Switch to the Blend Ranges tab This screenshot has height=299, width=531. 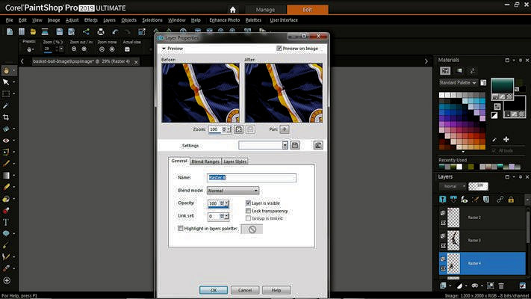tap(205, 161)
